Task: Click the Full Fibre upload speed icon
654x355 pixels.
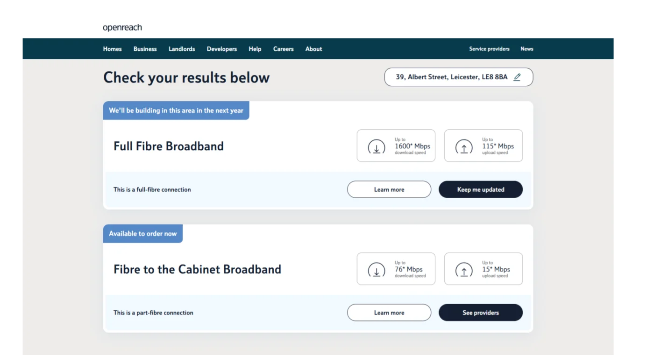Action: click(464, 147)
